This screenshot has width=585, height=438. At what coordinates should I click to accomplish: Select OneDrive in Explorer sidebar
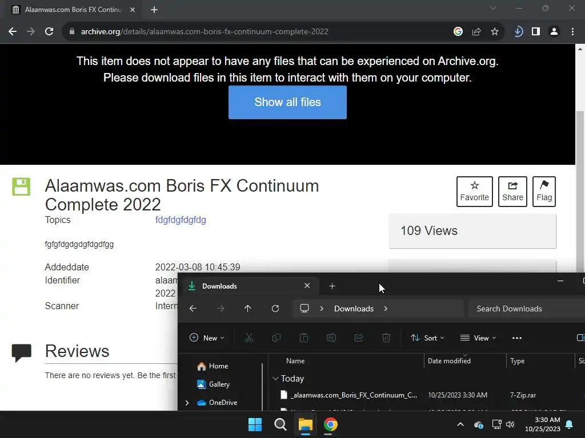(x=217, y=403)
